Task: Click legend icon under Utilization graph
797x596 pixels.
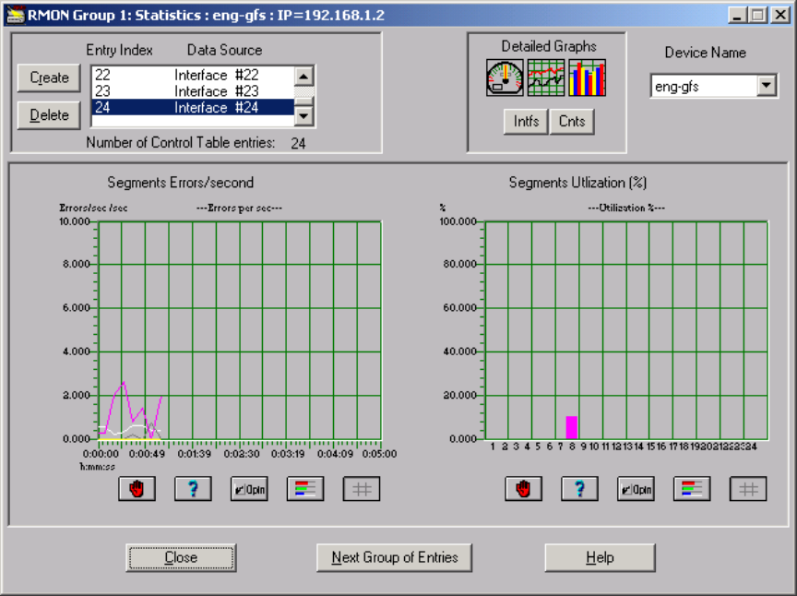Action: (x=692, y=489)
